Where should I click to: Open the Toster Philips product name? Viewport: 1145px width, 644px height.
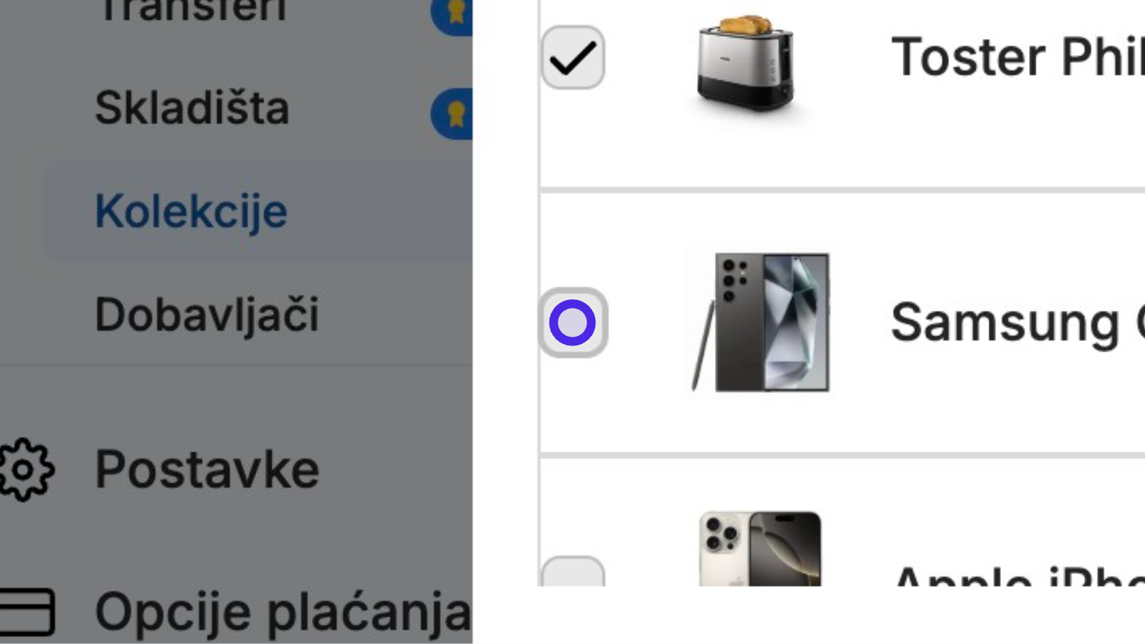1017,57
